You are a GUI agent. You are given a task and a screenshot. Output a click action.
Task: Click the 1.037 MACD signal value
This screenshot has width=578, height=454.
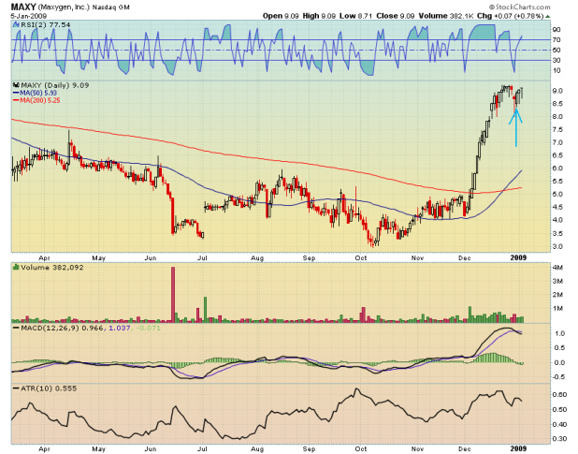(x=120, y=328)
